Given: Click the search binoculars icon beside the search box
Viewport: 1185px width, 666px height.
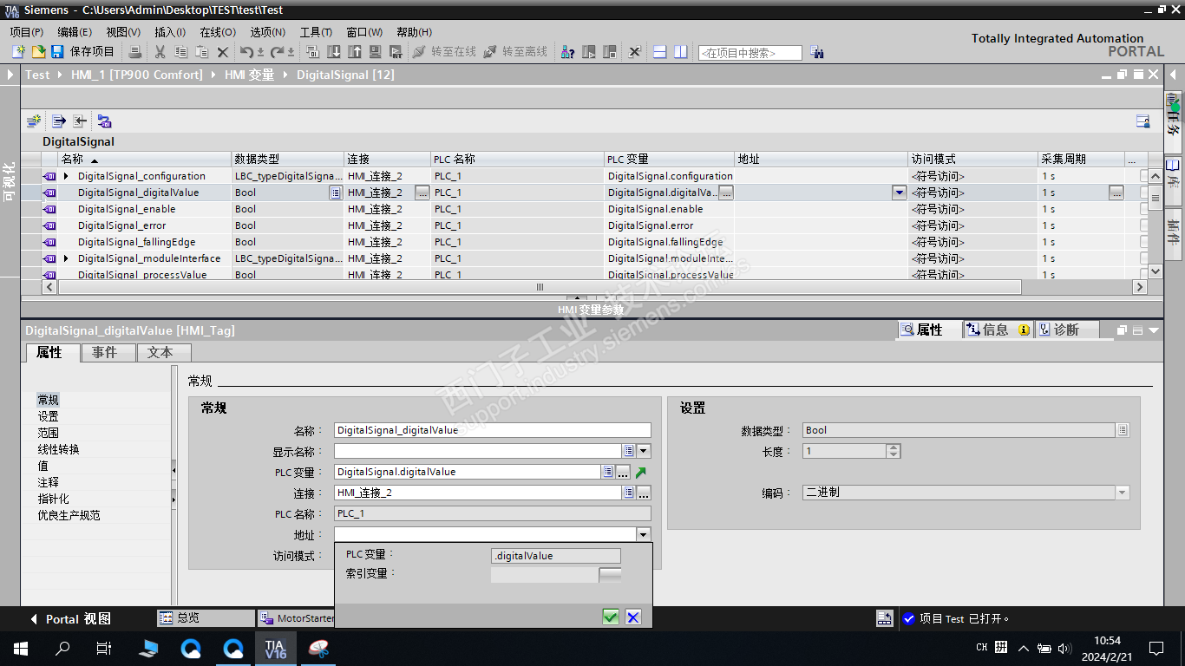Looking at the screenshot, I should (816, 53).
